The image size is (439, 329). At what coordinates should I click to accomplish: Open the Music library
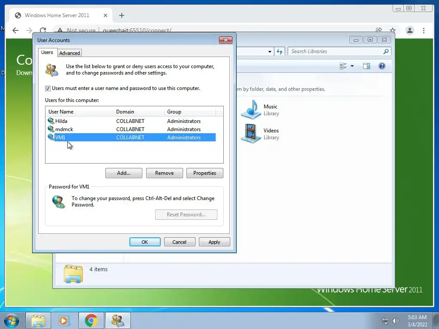point(260,110)
